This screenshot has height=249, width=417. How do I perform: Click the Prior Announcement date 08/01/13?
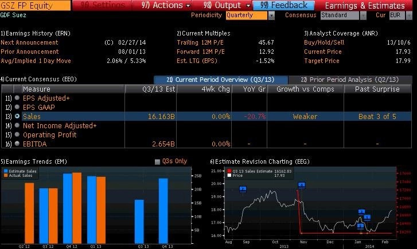(132, 52)
